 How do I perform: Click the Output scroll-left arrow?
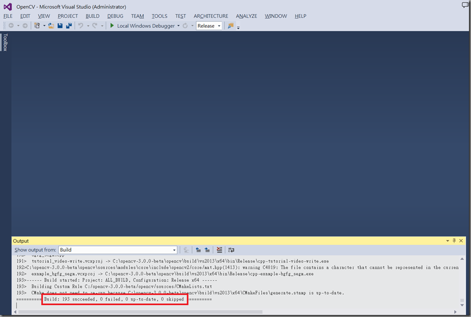coord(15,312)
